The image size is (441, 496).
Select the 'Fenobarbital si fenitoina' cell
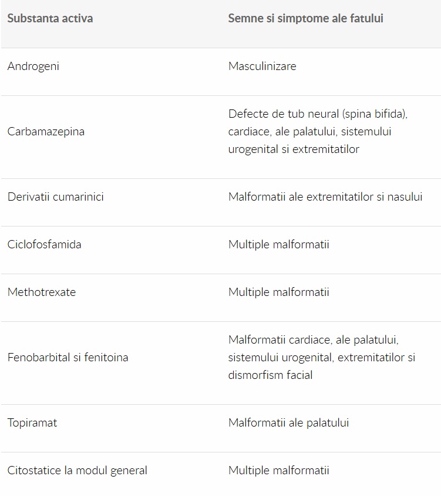coord(68,357)
